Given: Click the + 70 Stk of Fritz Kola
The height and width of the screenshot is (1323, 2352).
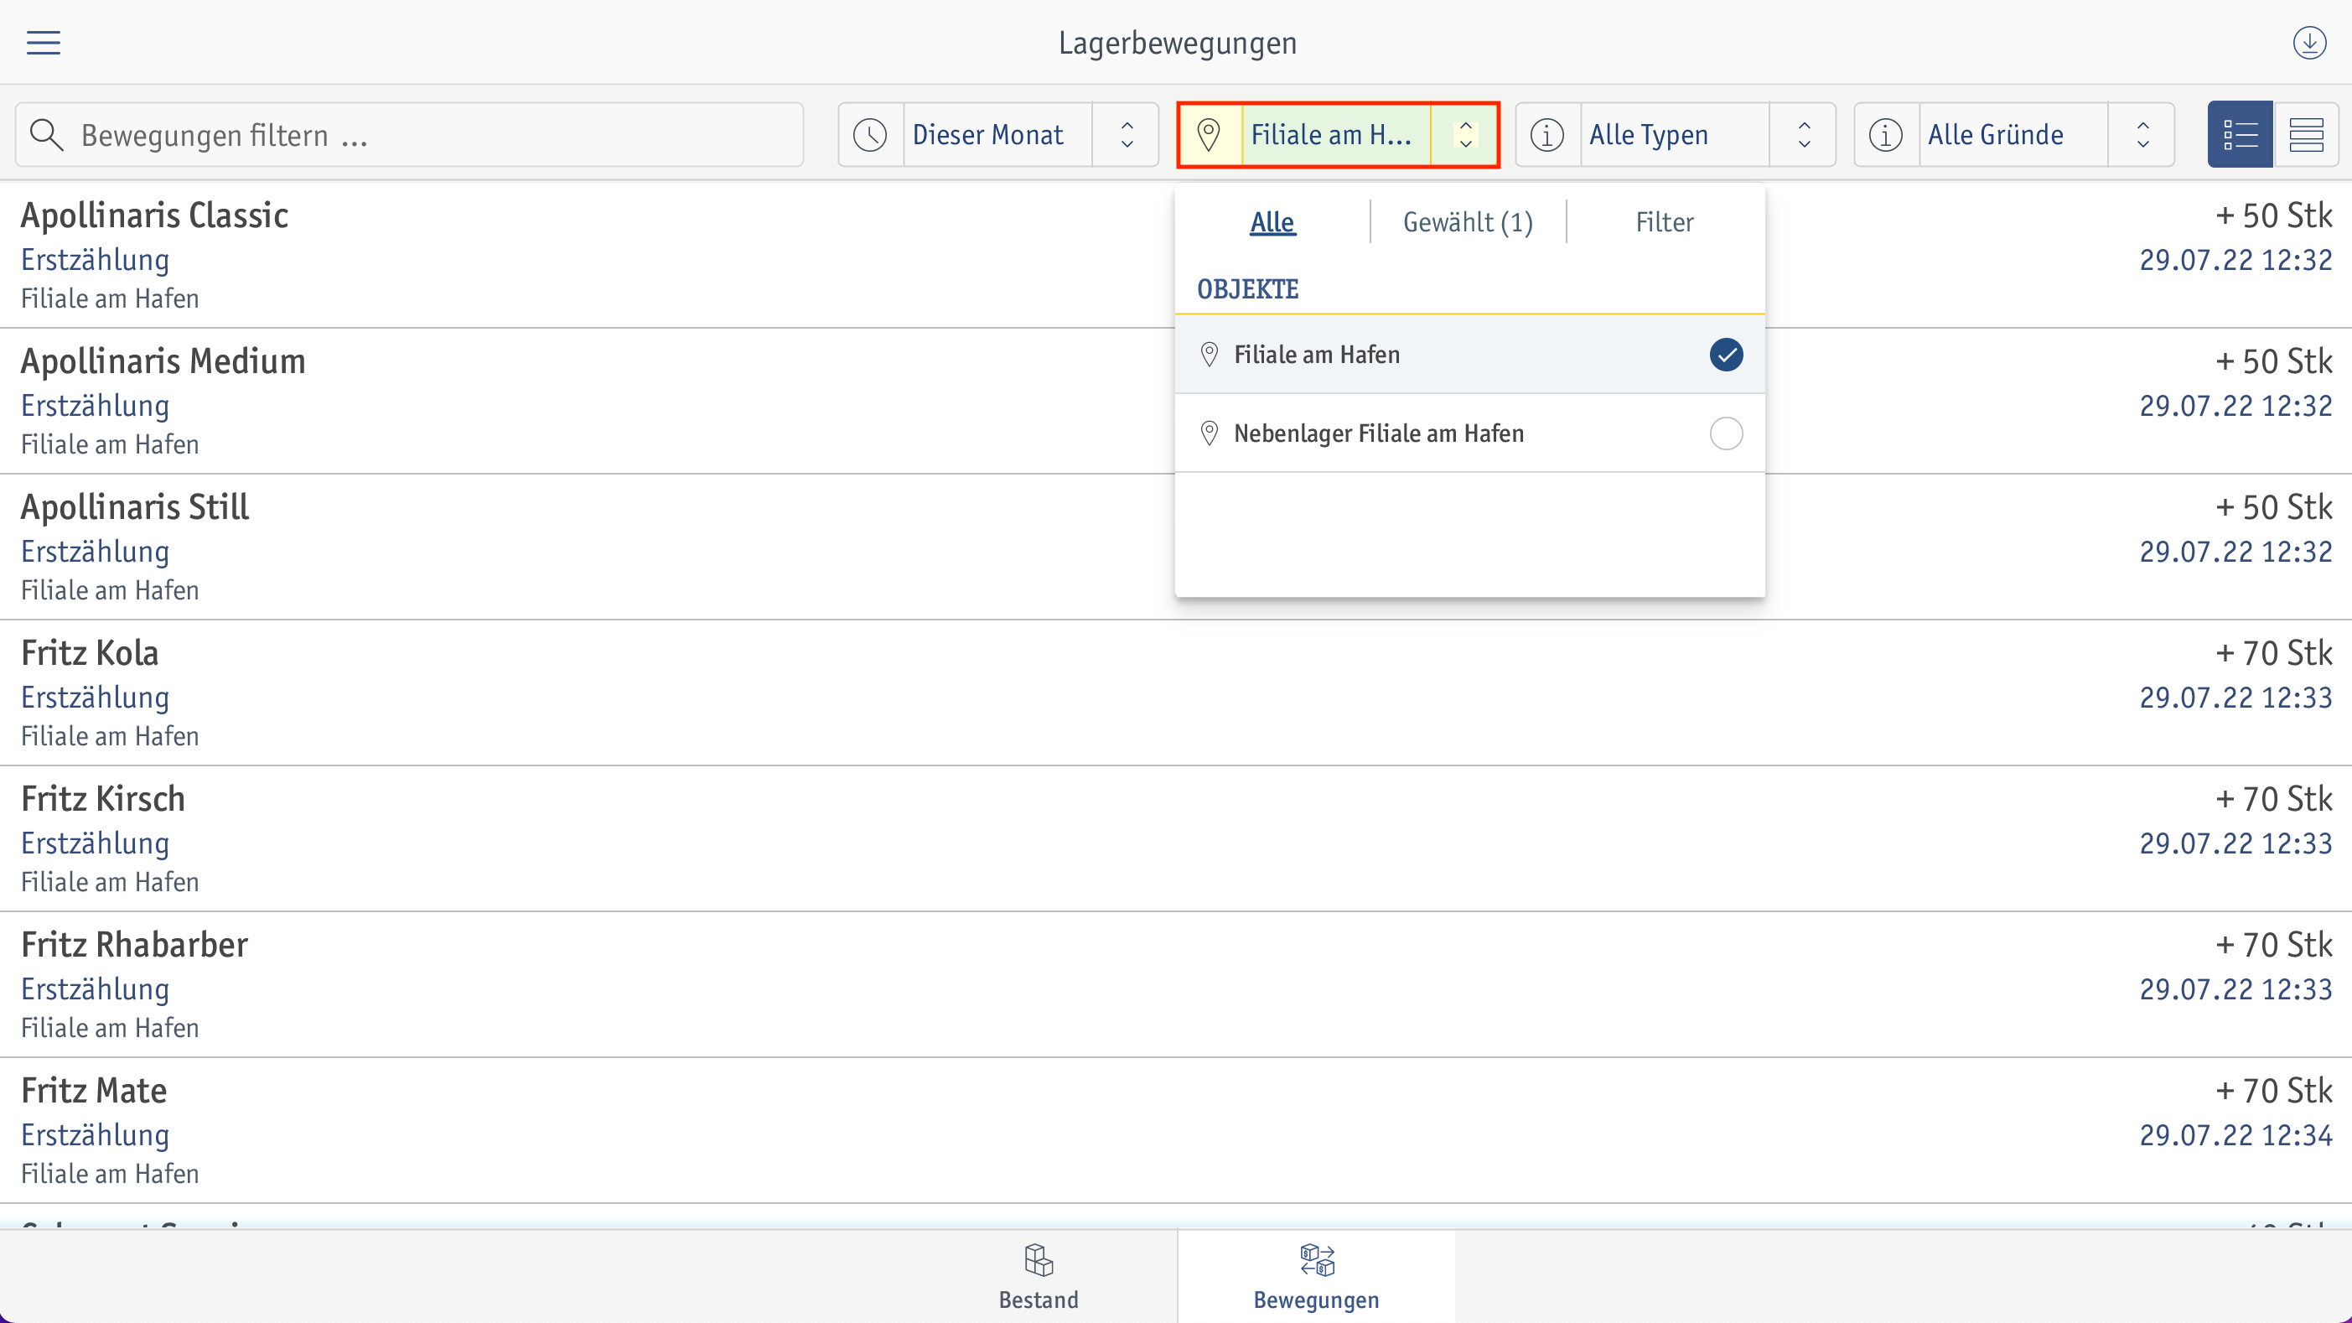Looking at the screenshot, I should pos(2273,654).
